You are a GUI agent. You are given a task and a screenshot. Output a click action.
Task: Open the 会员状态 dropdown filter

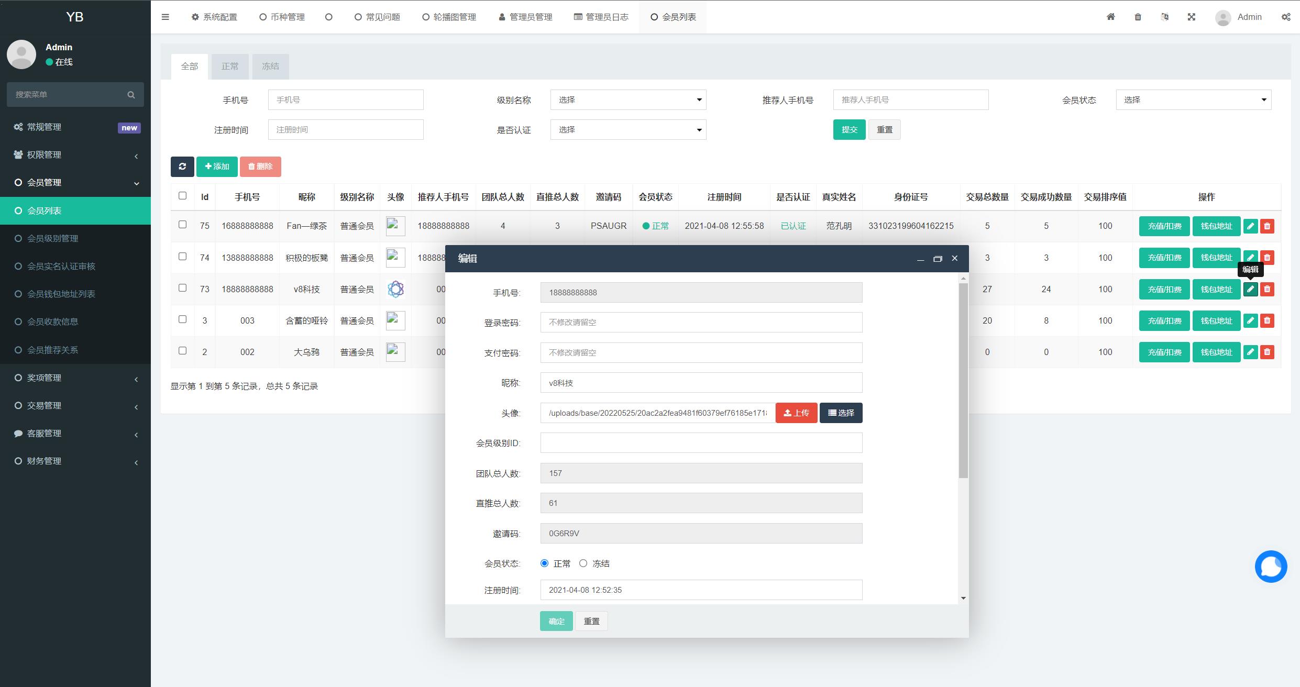click(1193, 100)
